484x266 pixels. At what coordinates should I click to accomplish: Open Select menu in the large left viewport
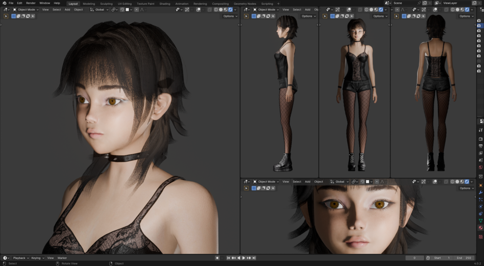coord(56,10)
